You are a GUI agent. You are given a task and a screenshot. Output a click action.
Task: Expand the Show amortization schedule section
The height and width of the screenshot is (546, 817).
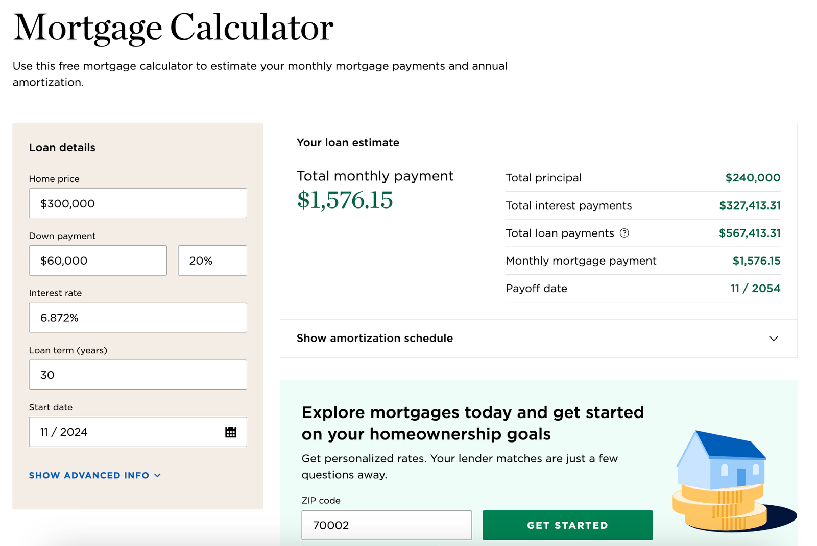click(x=375, y=338)
